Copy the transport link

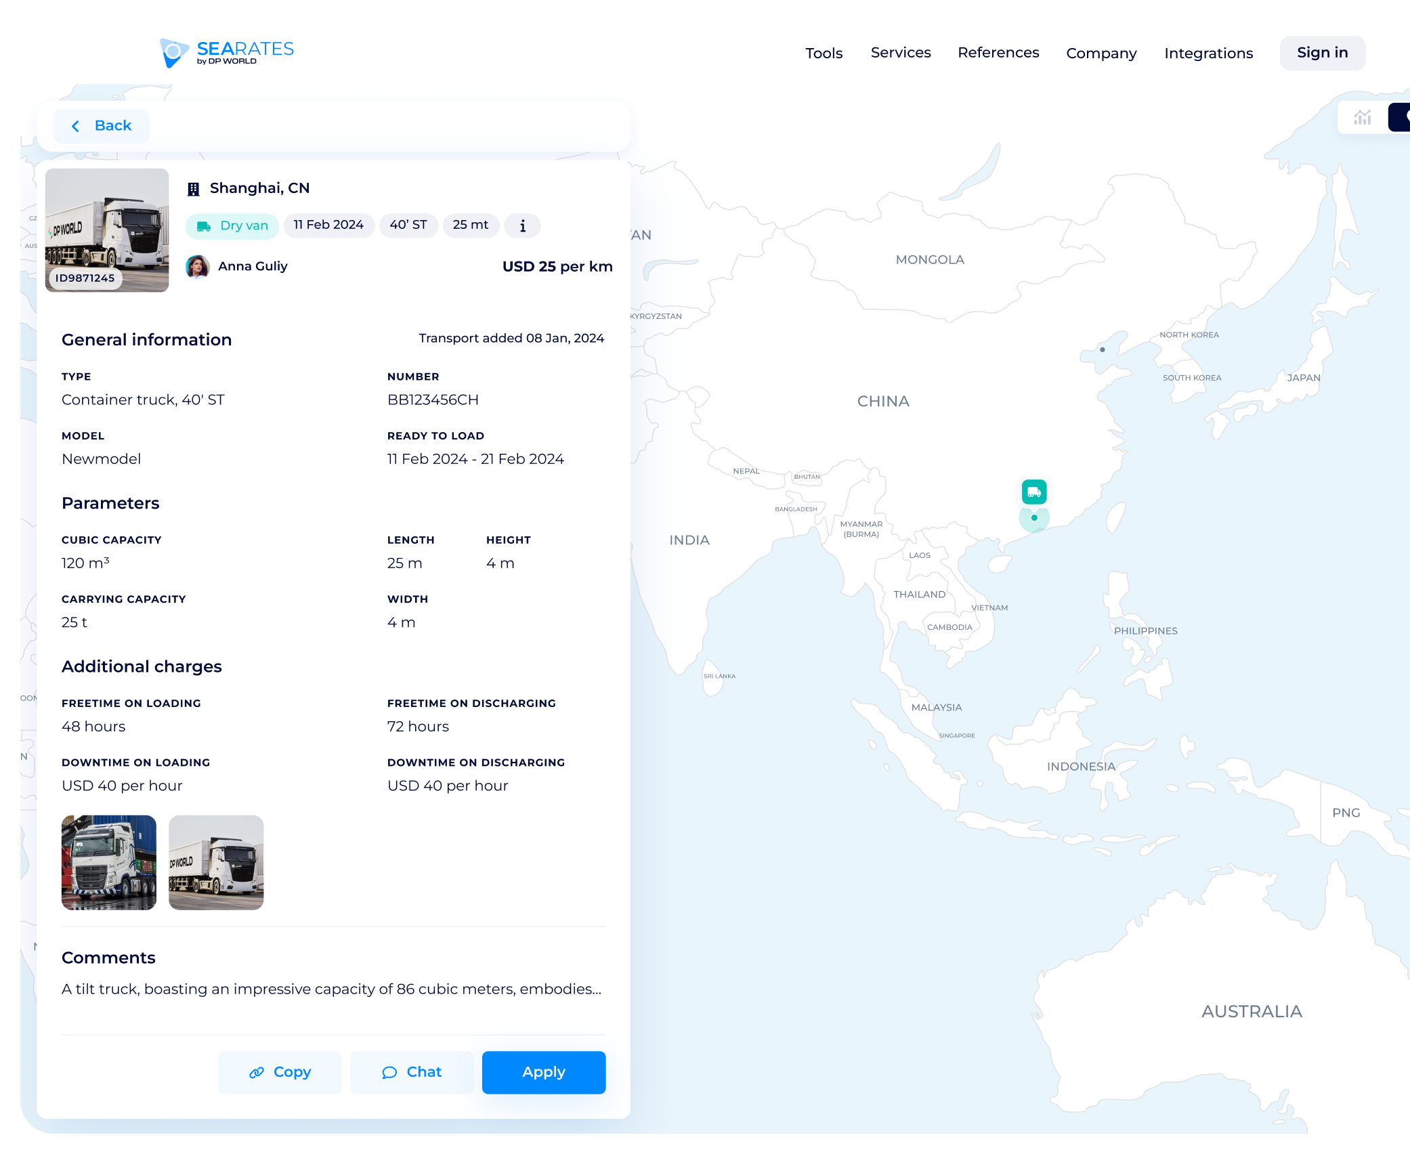point(280,1072)
